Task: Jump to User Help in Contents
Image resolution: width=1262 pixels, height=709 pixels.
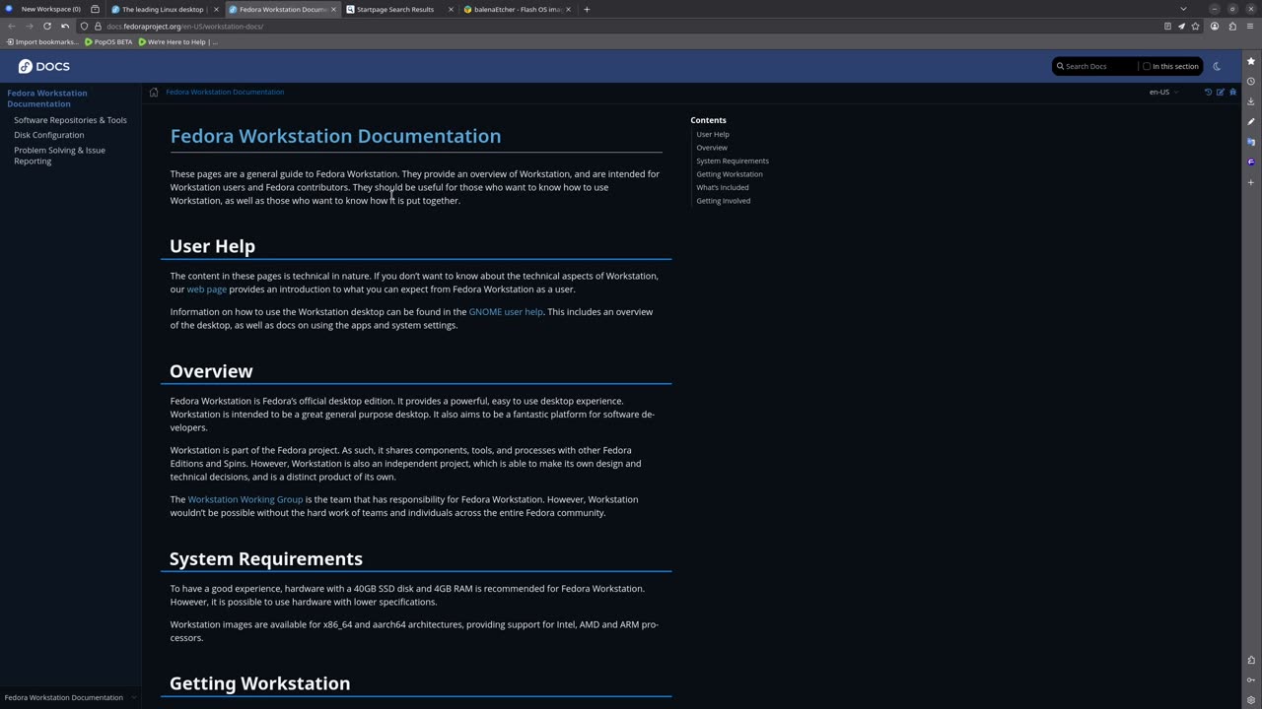Action: (x=713, y=134)
